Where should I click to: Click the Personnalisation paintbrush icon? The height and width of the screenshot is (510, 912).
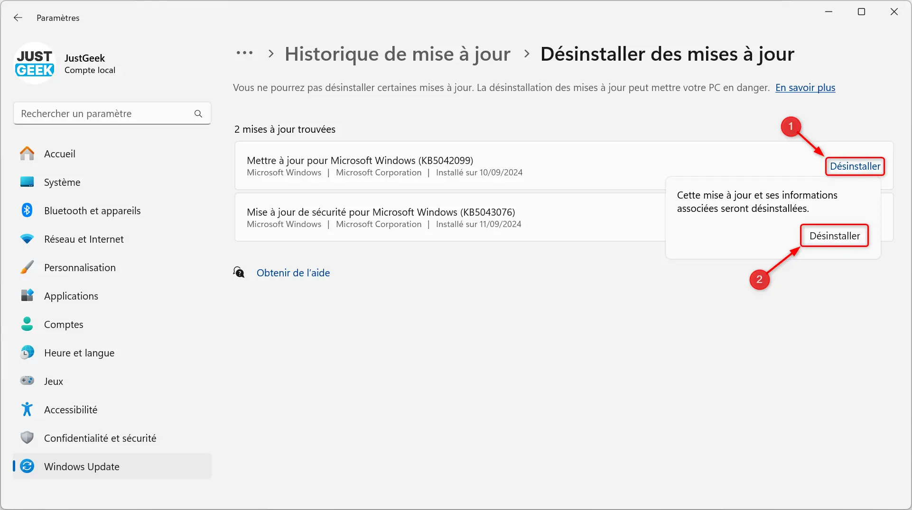point(27,267)
